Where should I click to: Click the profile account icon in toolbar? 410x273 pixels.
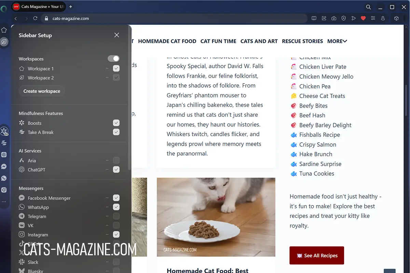click(383, 18)
